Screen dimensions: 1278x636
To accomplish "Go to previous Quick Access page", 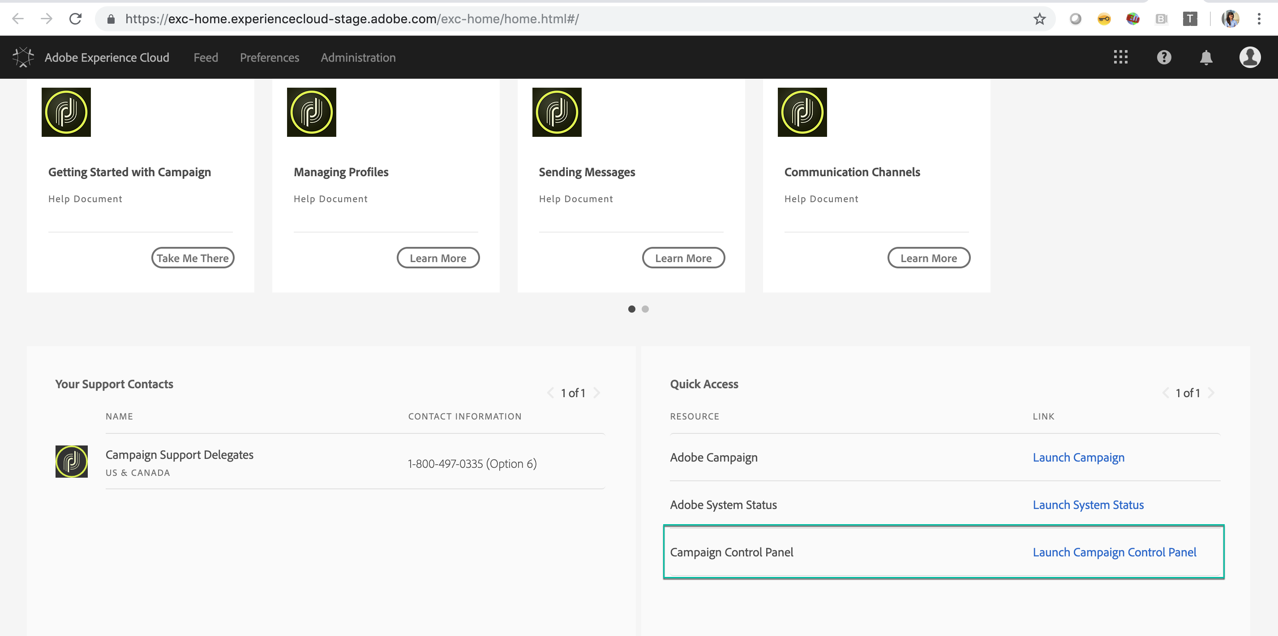I will [x=1166, y=393].
